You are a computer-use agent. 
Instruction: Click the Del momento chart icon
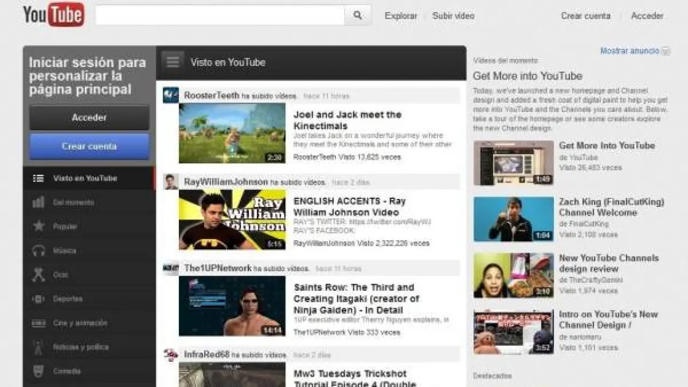[x=39, y=203]
